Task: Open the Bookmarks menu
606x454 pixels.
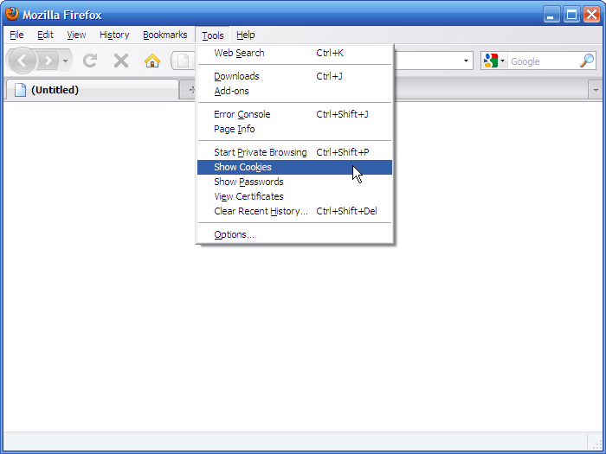Action: pyautogui.click(x=165, y=35)
